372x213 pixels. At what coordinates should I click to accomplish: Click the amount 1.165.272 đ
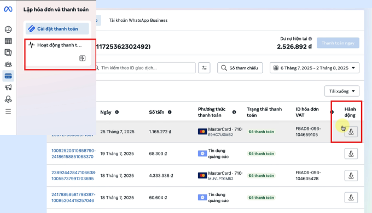[x=160, y=132]
